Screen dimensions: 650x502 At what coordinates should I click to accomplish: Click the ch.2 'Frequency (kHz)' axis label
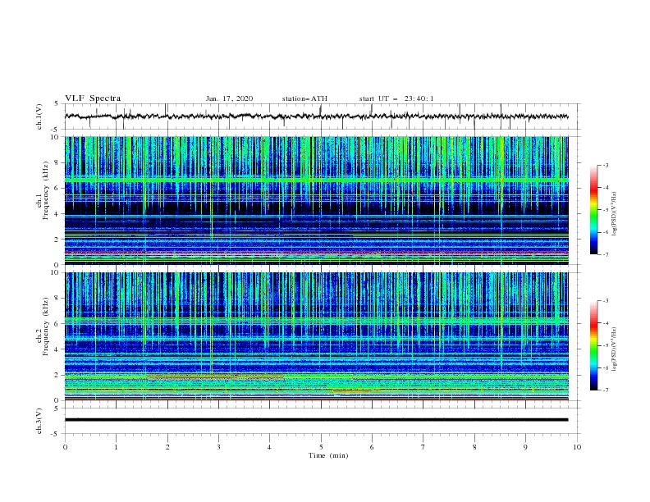(45, 326)
